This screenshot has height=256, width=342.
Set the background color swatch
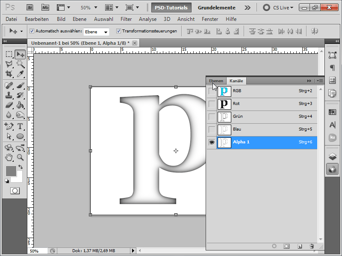[19, 179]
